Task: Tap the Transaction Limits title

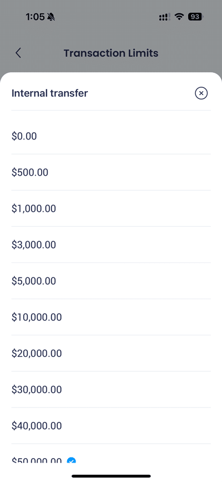Action: tap(111, 53)
